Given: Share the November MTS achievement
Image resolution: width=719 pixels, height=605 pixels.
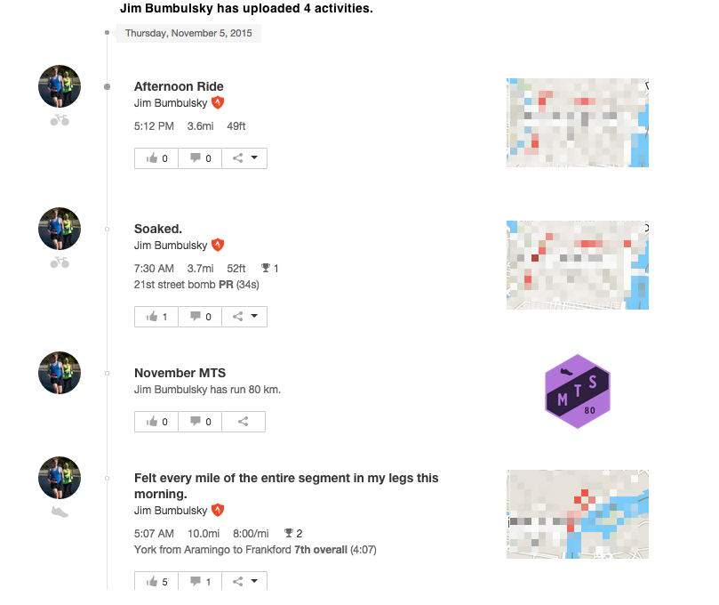Looking at the screenshot, I should click(x=244, y=422).
